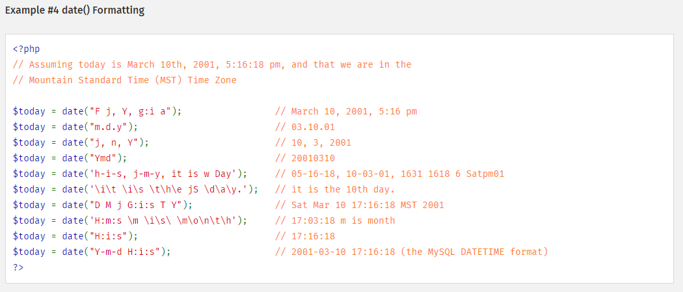Viewport: 683px width, 292px height.
Task: Click the '// March 10, 2001, 5:16 pm' comment
Action: point(346,111)
